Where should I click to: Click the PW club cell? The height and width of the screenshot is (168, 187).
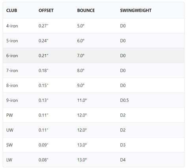[9, 115]
